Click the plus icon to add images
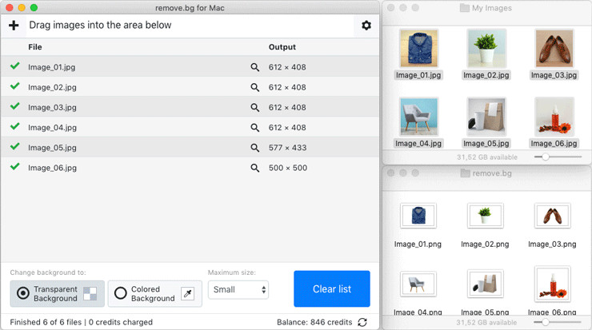This screenshot has width=592, height=330. pyautogui.click(x=14, y=26)
